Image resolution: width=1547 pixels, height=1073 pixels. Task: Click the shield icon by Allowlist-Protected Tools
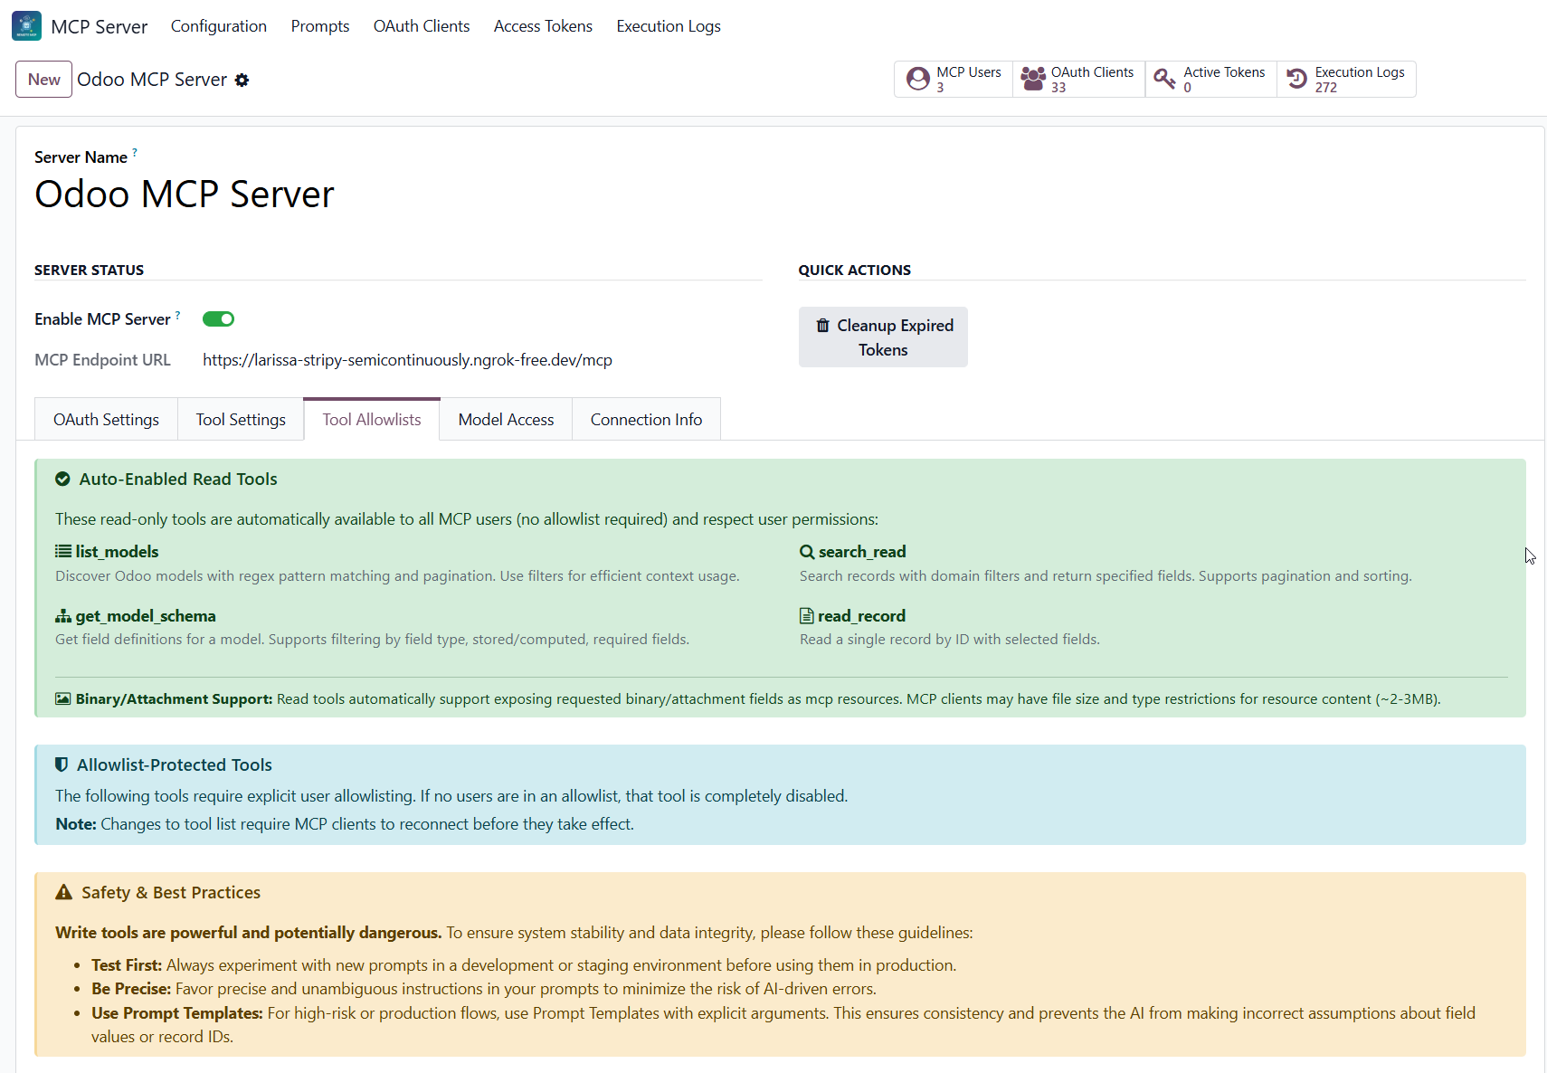point(62,764)
